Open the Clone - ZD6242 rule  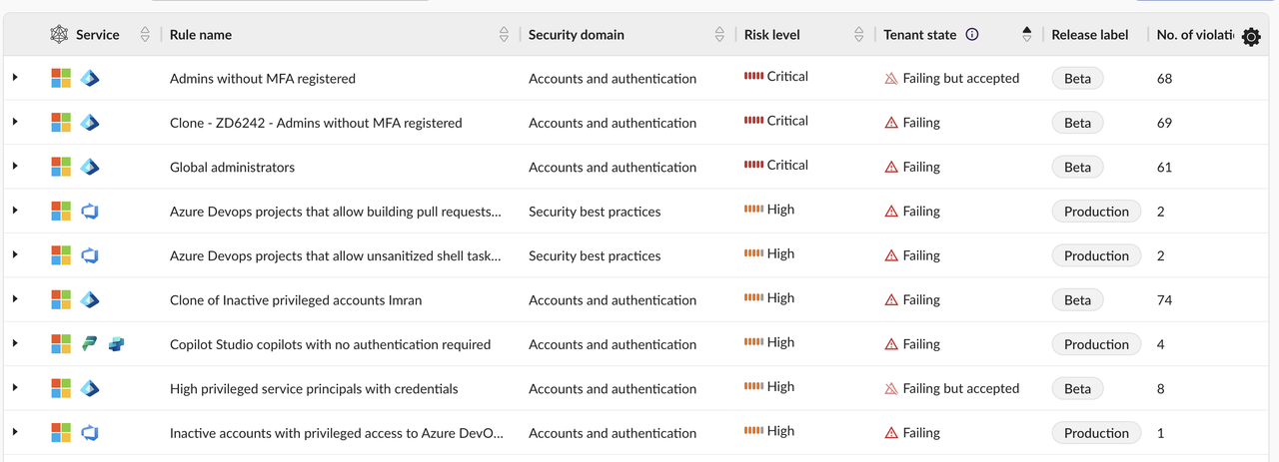[316, 123]
